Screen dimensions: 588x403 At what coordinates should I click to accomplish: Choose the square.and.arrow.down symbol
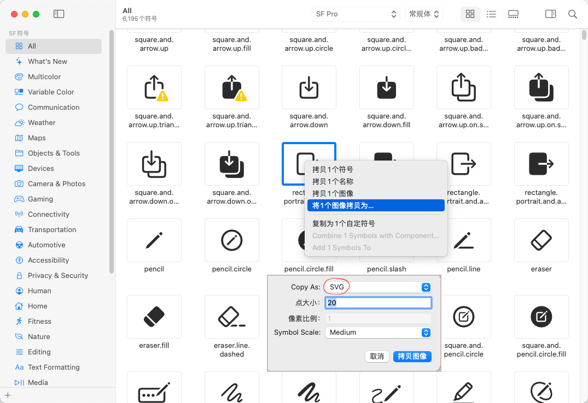309,87
